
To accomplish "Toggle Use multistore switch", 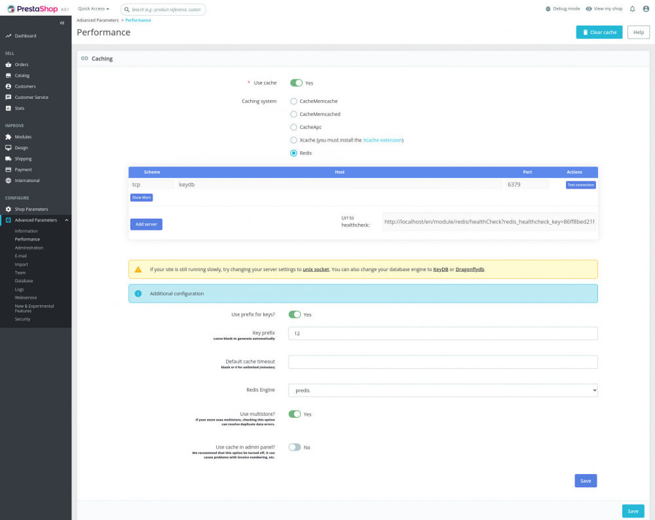I will point(295,414).
